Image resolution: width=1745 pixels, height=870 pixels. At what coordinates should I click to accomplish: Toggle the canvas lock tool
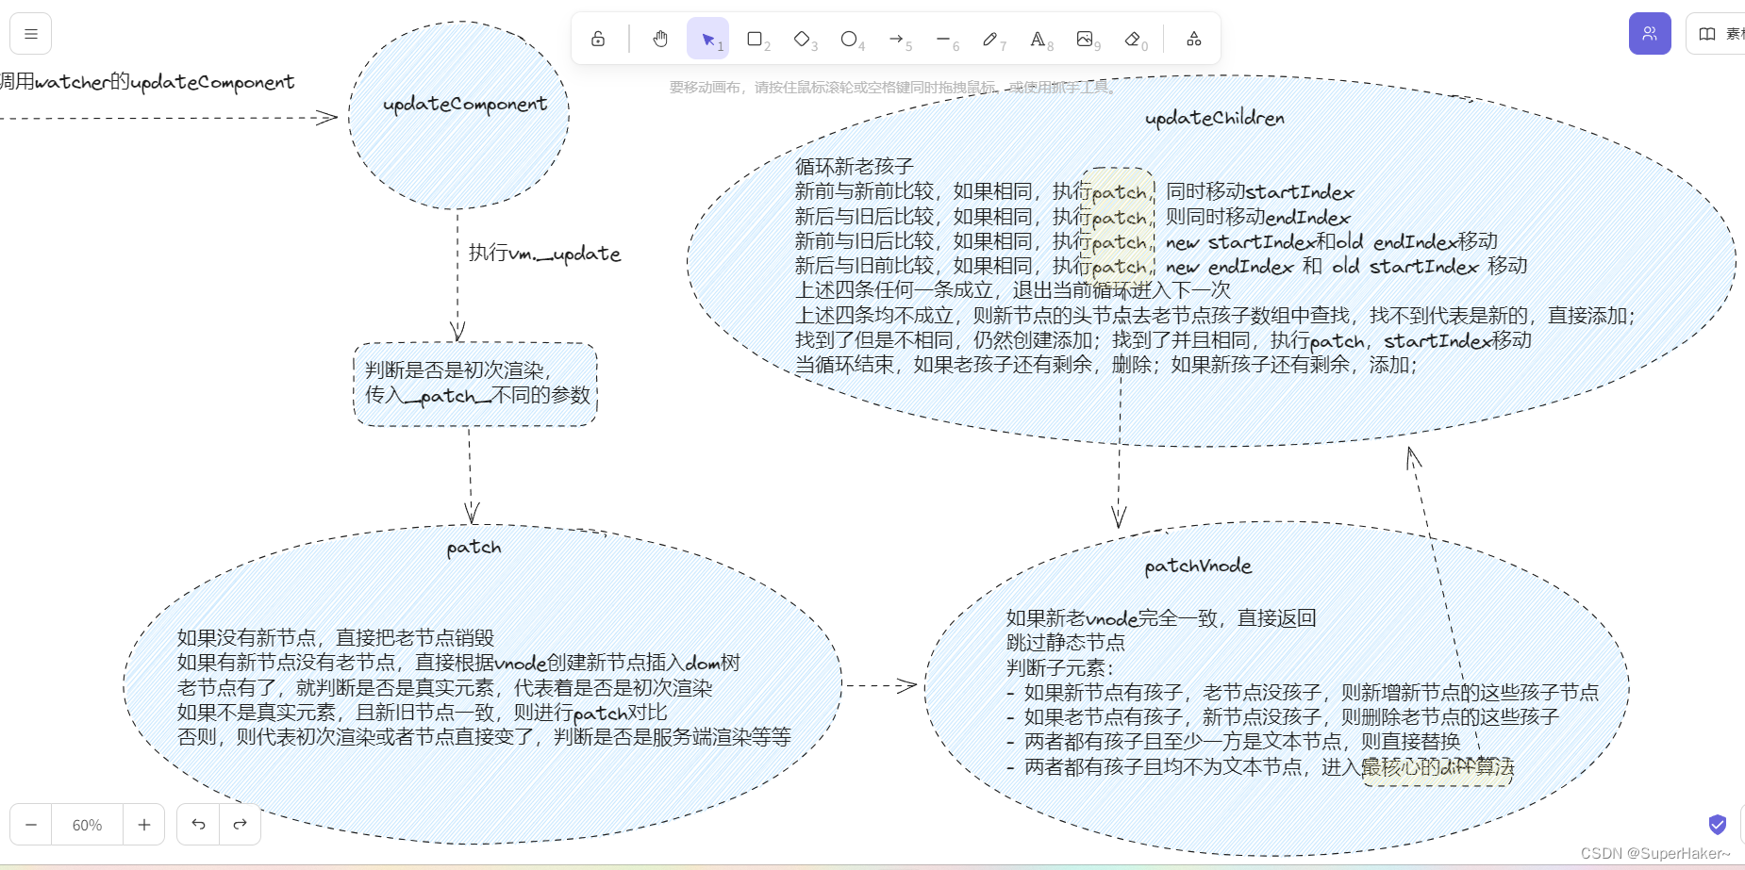[x=598, y=39]
